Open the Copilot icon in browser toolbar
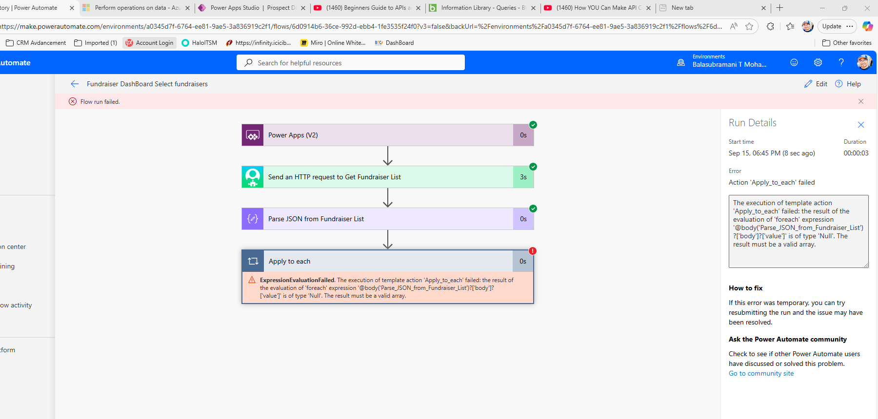Screen dimensions: 878x419 (x=867, y=26)
